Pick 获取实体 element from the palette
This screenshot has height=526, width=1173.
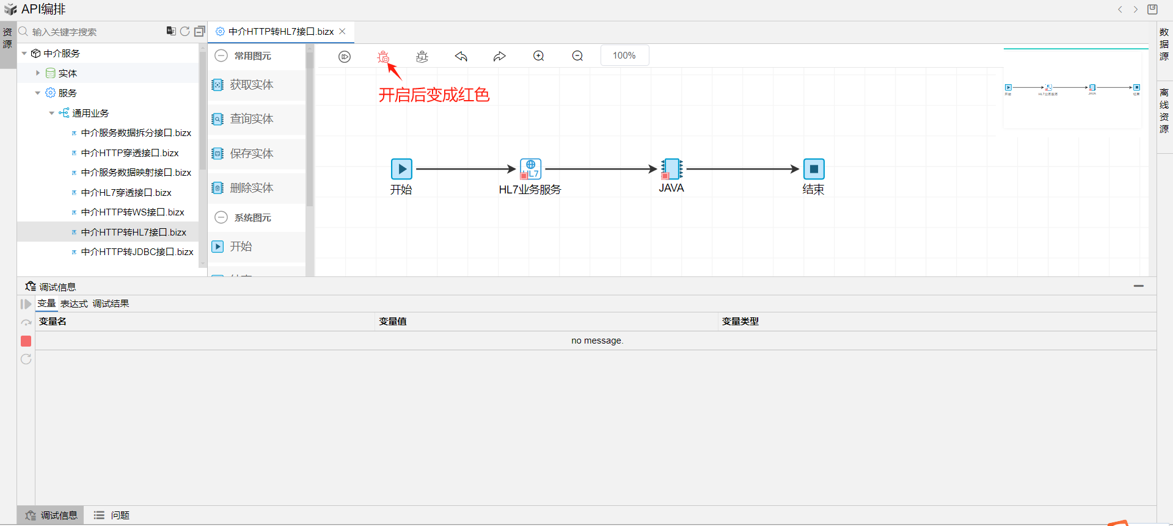click(x=251, y=85)
